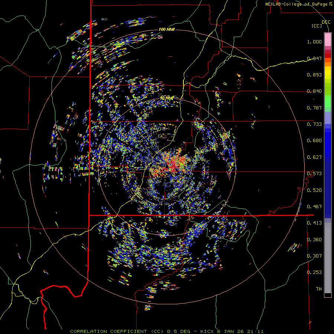Click the bright green segment of color bar
Viewport: 334px width, 334px height.
point(328,101)
